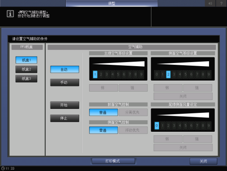Click 弱 under 主缘空气等级设置
This screenshot has width=227, height=171.
pyautogui.click(x=104, y=88)
